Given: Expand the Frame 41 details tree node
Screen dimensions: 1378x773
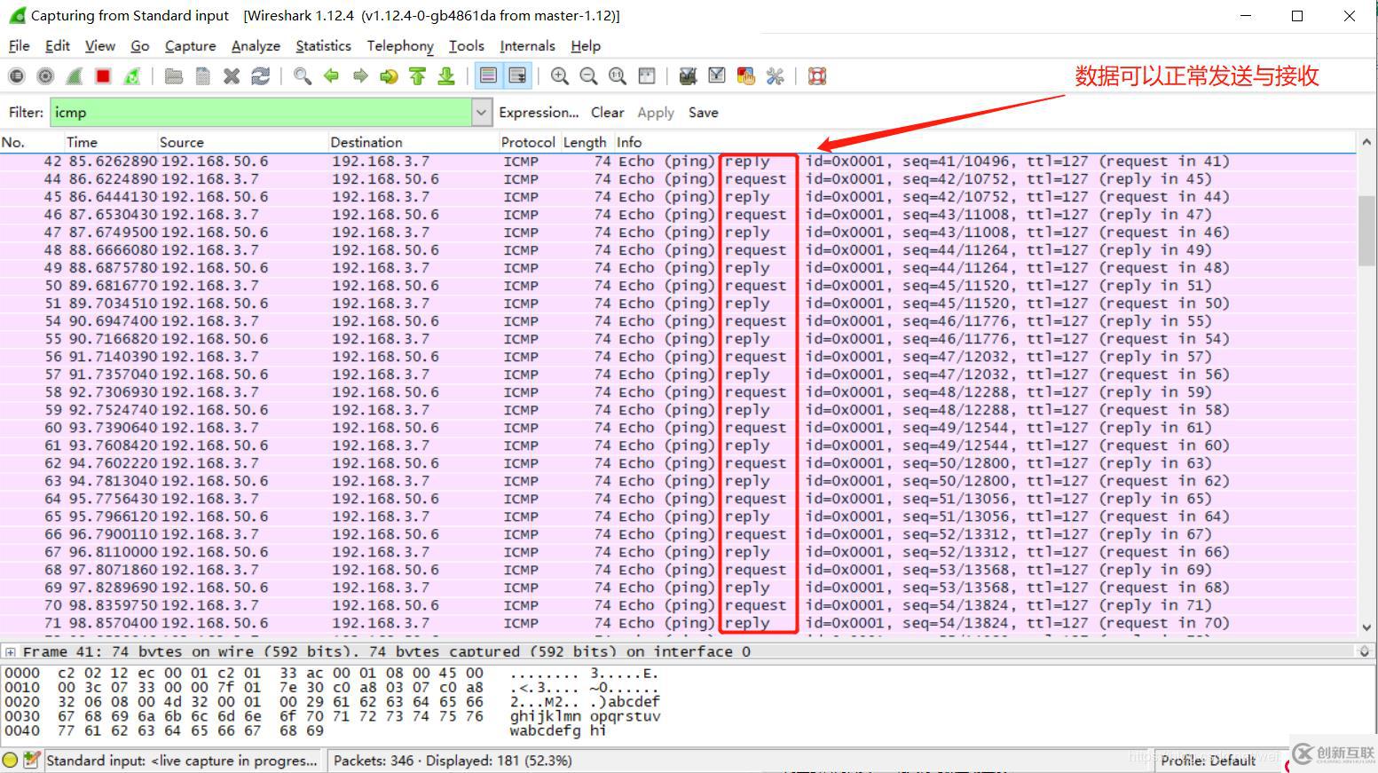Looking at the screenshot, I should coord(10,651).
